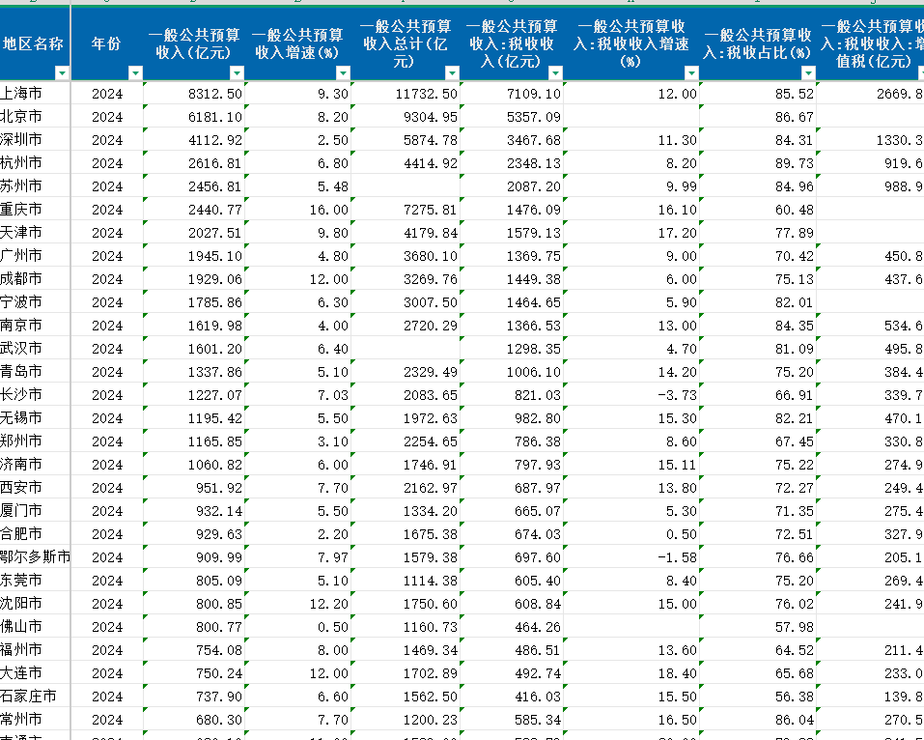Viewport: 924px width, 740px height.
Task: Select the 常州市 row name cell
Action: pyautogui.click(x=35, y=720)
